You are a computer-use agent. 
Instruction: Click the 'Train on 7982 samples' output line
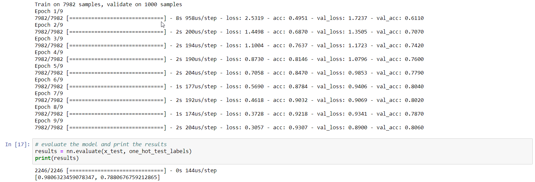tap(108, 5)
